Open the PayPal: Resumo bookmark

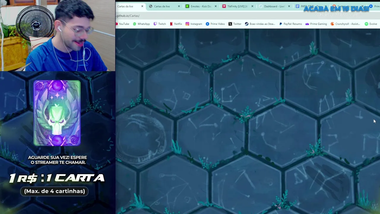pos(291,24)
